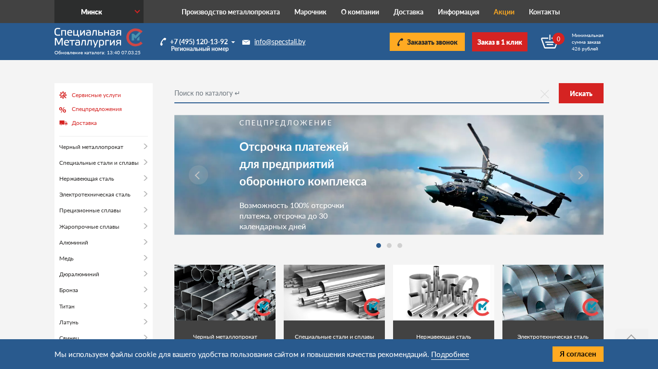
Task: Open Медь sidebar category
Action: [66, 258]
